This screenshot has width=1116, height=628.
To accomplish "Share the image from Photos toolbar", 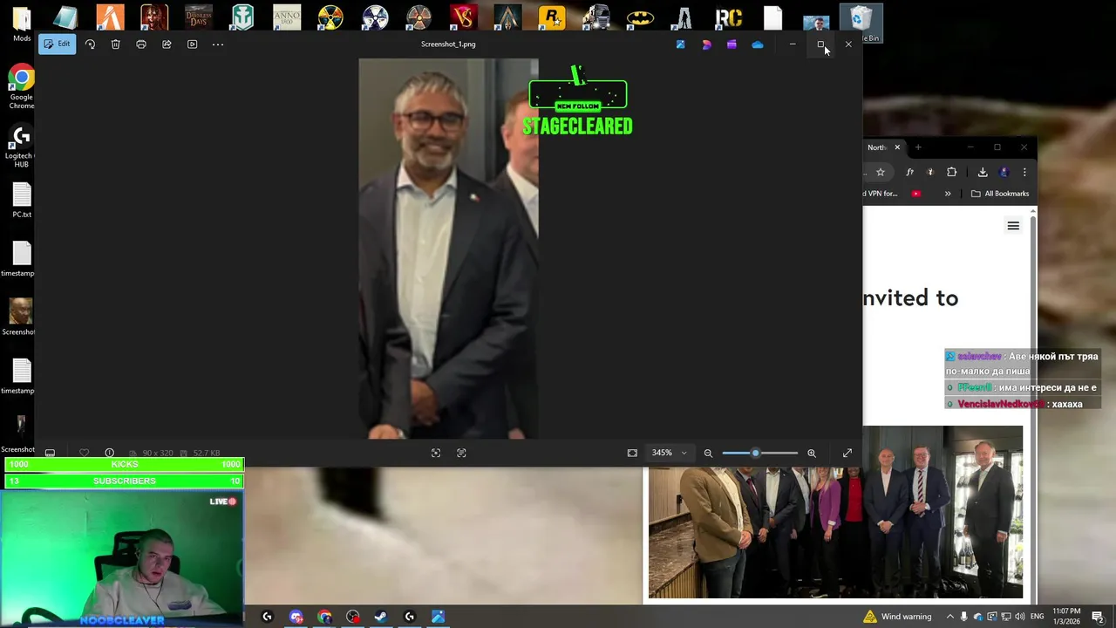I will point(167,44).
